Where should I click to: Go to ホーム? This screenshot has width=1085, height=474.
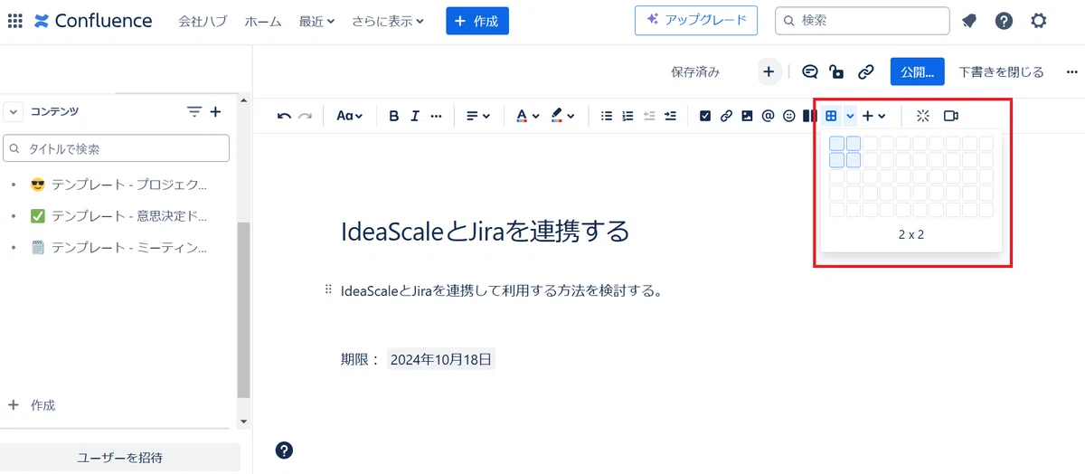pos(263,21)
